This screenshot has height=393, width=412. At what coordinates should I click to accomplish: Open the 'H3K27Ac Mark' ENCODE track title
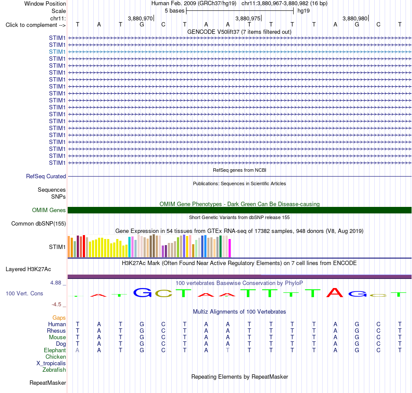click(x=239, y=263)
